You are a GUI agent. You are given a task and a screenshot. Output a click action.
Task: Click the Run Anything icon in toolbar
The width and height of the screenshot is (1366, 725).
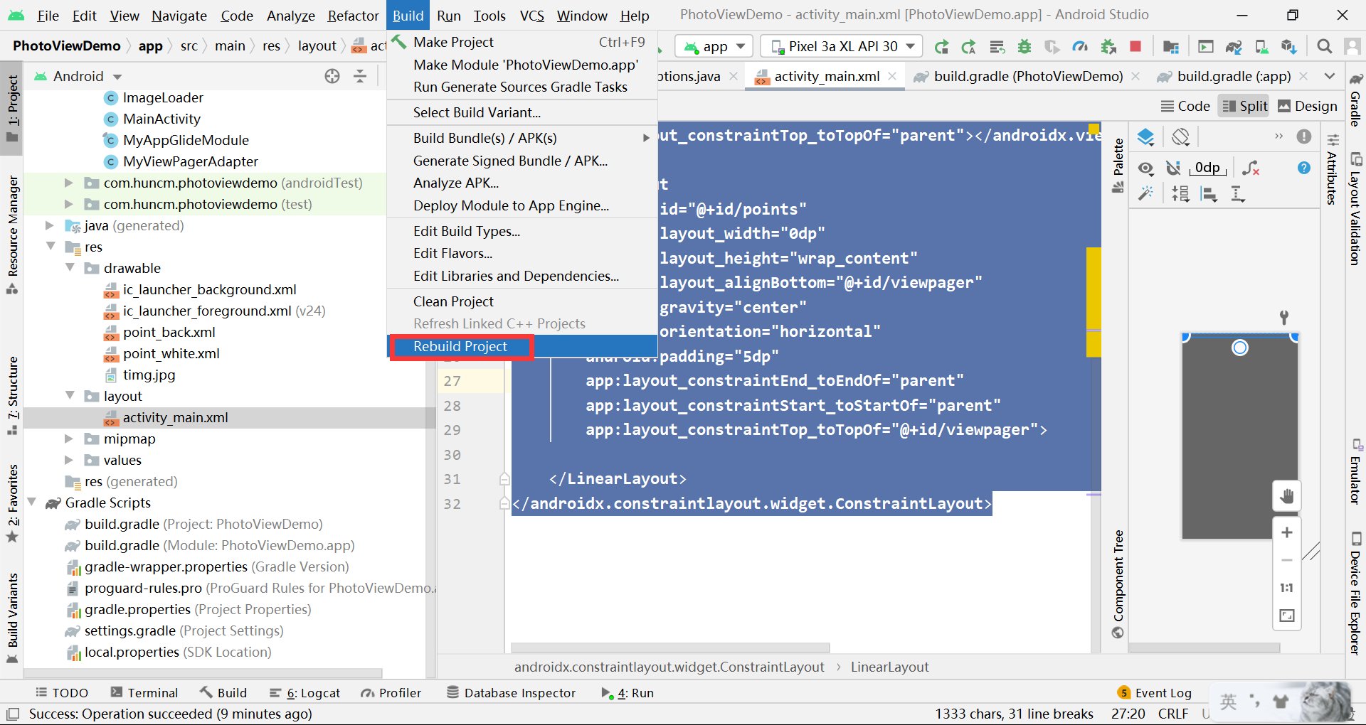(x=1206, y=47)
